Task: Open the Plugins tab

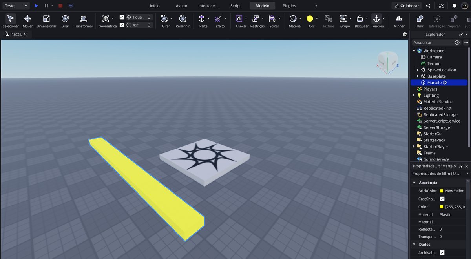Action: 289,6
